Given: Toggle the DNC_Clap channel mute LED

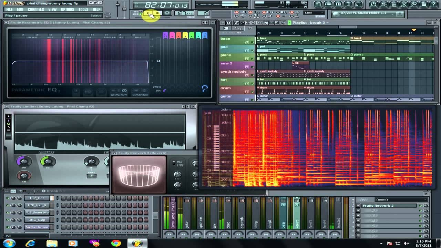Looking at the screenshot, I should (x=8, y=220).
